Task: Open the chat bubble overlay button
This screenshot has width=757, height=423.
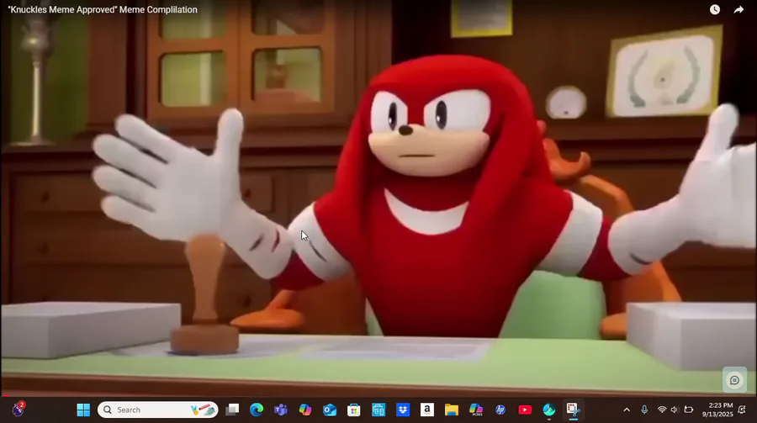Action: point(734,380)
